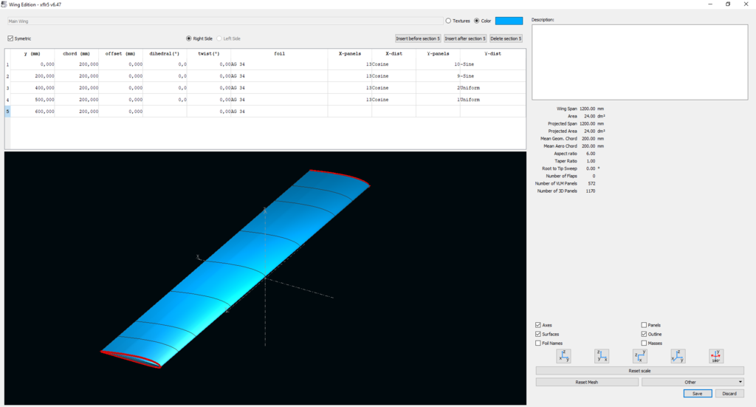Toggle the Symetric checkbox
Image resolution: width=756 pixels, height=407 pixels.
click(x=10, y=38)
